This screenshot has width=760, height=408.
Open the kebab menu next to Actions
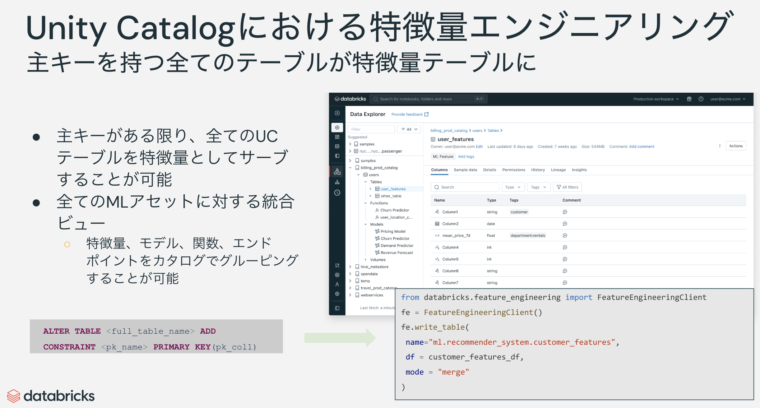pos(719,146)
